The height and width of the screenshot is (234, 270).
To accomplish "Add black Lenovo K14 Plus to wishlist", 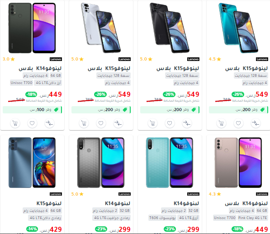I will pos(32,123).
